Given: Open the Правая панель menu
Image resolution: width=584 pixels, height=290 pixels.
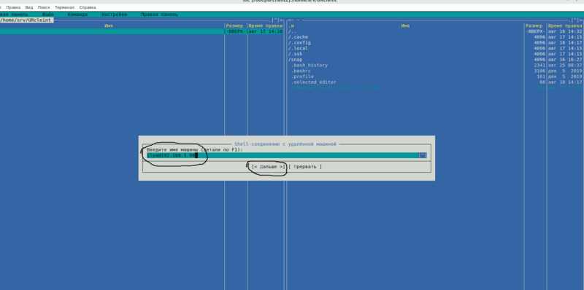Looking at the screenshot, I should pyautogui.click(x=159, y=15).
